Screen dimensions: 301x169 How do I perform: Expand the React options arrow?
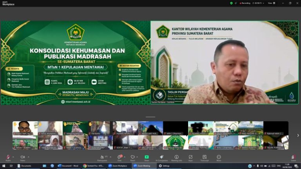point(137,157)
